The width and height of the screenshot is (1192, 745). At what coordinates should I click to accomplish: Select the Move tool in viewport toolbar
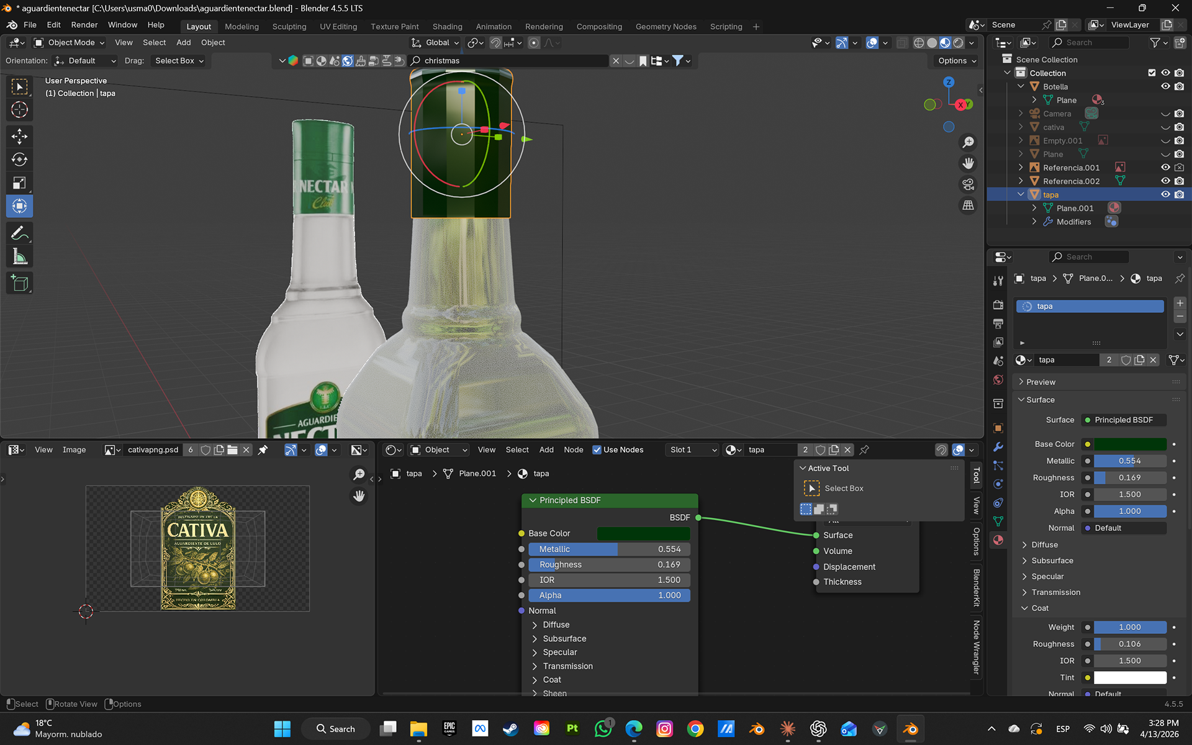tap(19, 136)
